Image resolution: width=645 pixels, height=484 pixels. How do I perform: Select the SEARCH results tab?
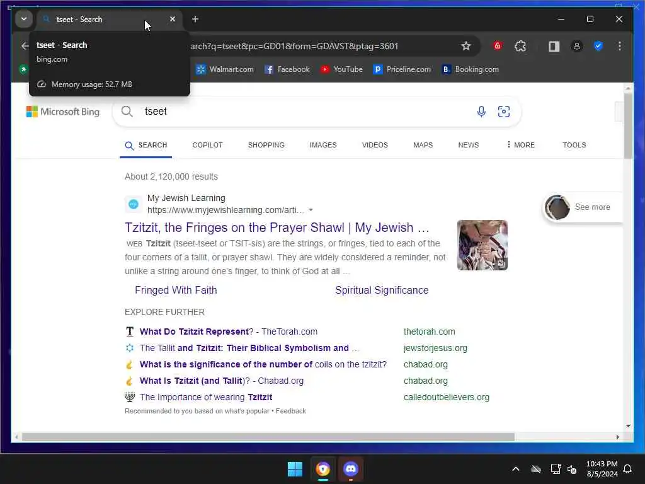[x=146, y=146]
